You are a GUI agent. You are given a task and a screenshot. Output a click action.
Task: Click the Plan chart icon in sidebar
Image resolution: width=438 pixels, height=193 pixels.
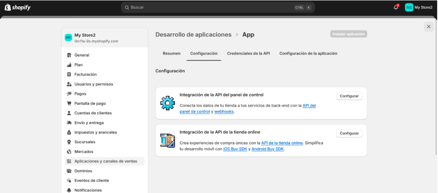[x=69, y=65]
